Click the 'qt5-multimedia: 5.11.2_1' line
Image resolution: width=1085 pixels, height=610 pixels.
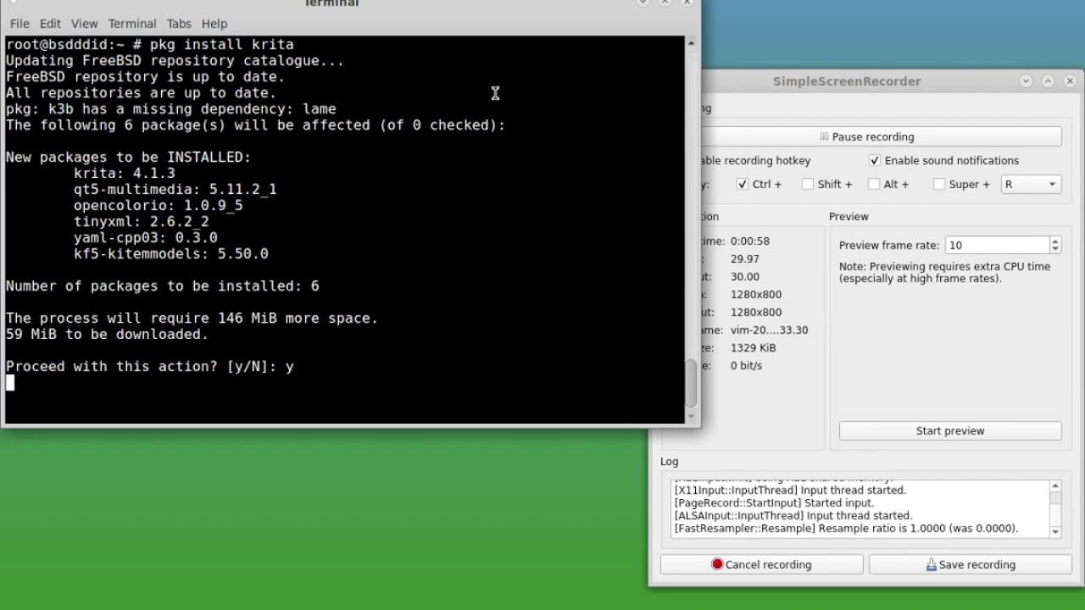175,189
